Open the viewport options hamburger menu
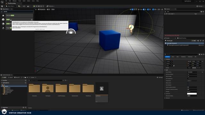The image size is (205, 115). pyautogui.click(x=36, y=9)
